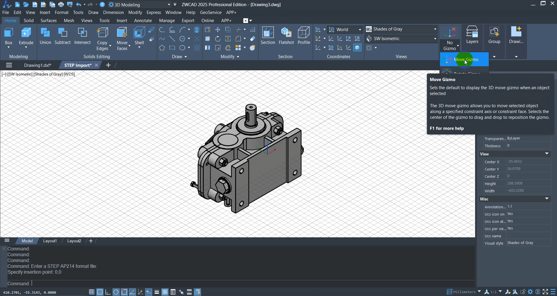
Task: Expand the Modify panel
Action: point(230,57)
